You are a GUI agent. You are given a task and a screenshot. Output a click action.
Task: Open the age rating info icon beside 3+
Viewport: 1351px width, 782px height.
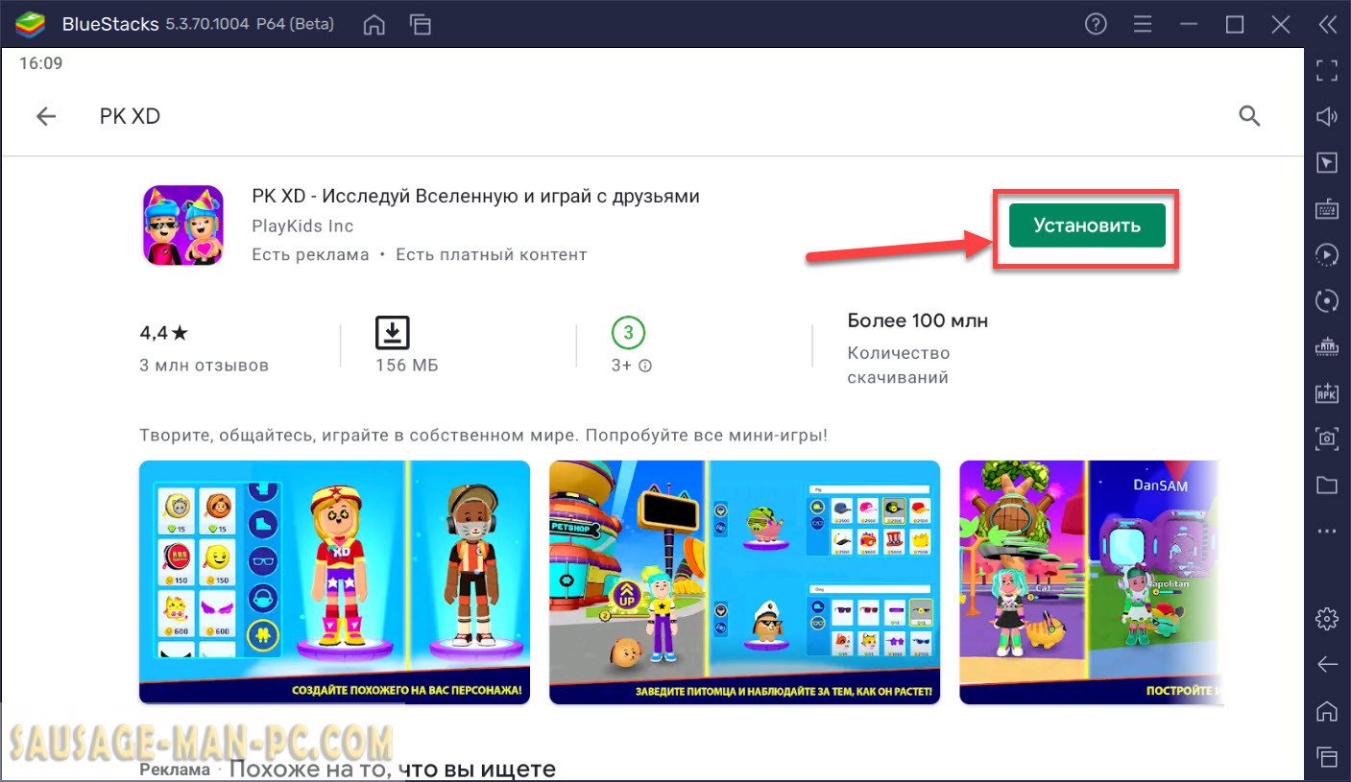tap(646, 366)
